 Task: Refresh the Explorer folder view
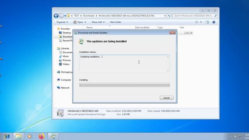169,16
